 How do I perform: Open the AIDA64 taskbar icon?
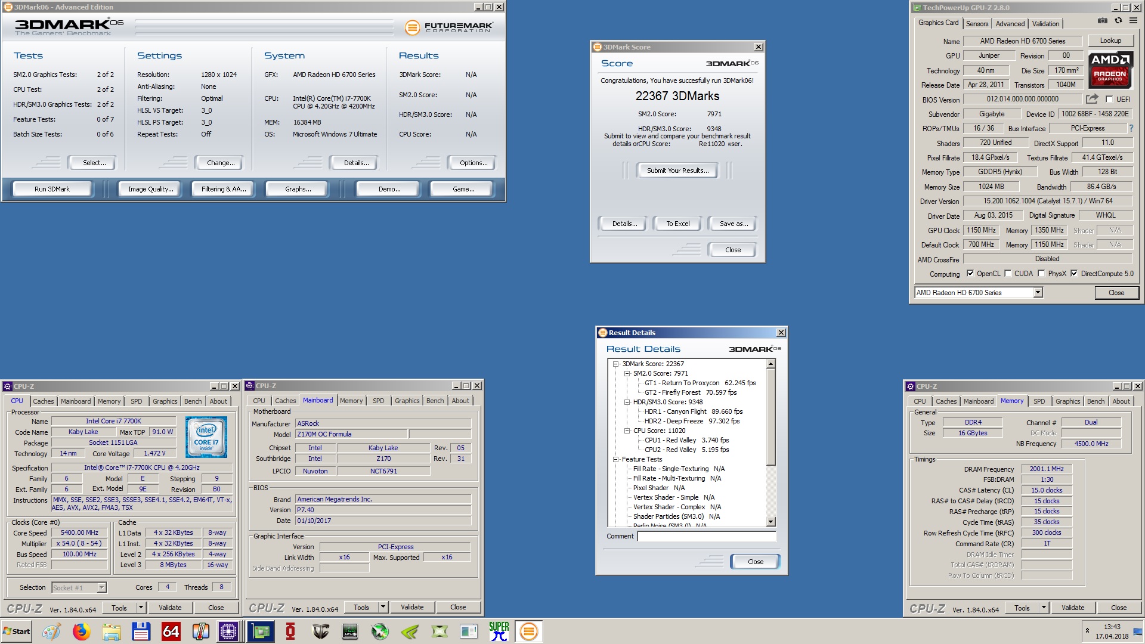tap(171, 631)
